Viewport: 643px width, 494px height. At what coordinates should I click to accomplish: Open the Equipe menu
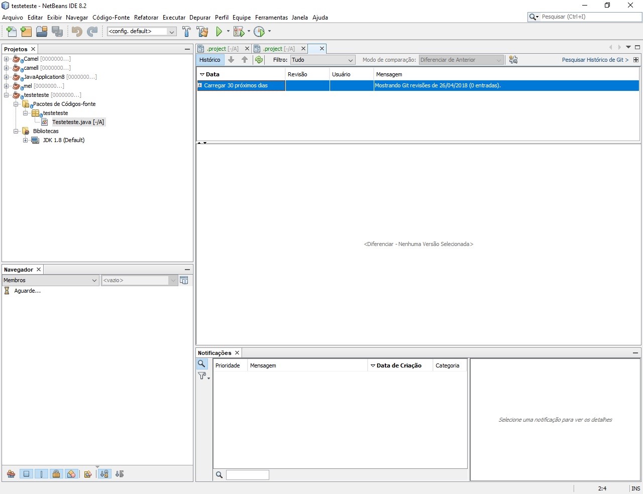pyautogui.click(x=242, y=18)
